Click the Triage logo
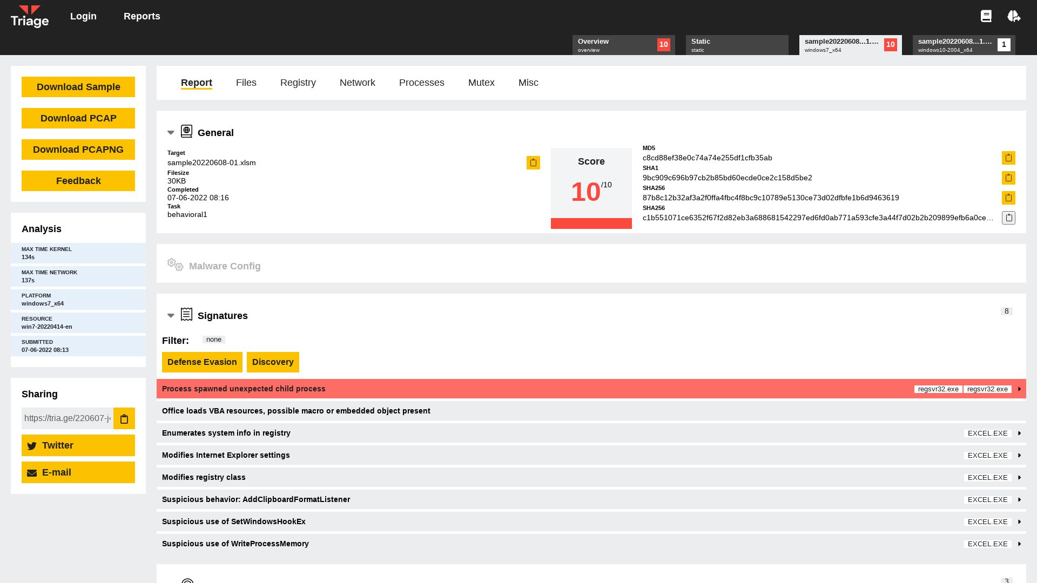1037x583 pixels. (30, 16)
